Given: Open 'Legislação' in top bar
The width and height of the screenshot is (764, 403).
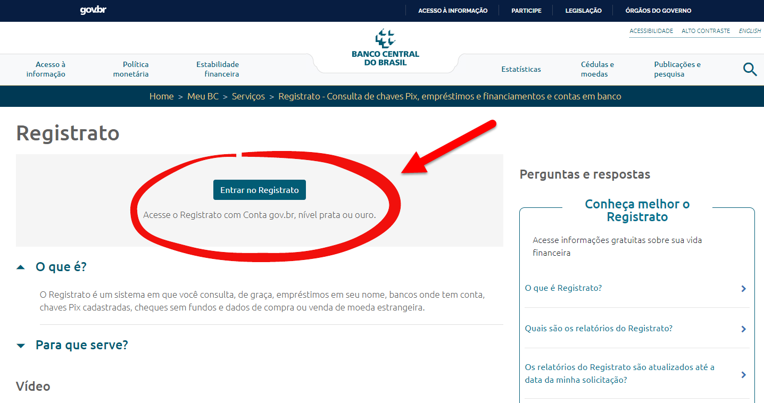Looking at the screenshot, I should [x=583, y=11].
